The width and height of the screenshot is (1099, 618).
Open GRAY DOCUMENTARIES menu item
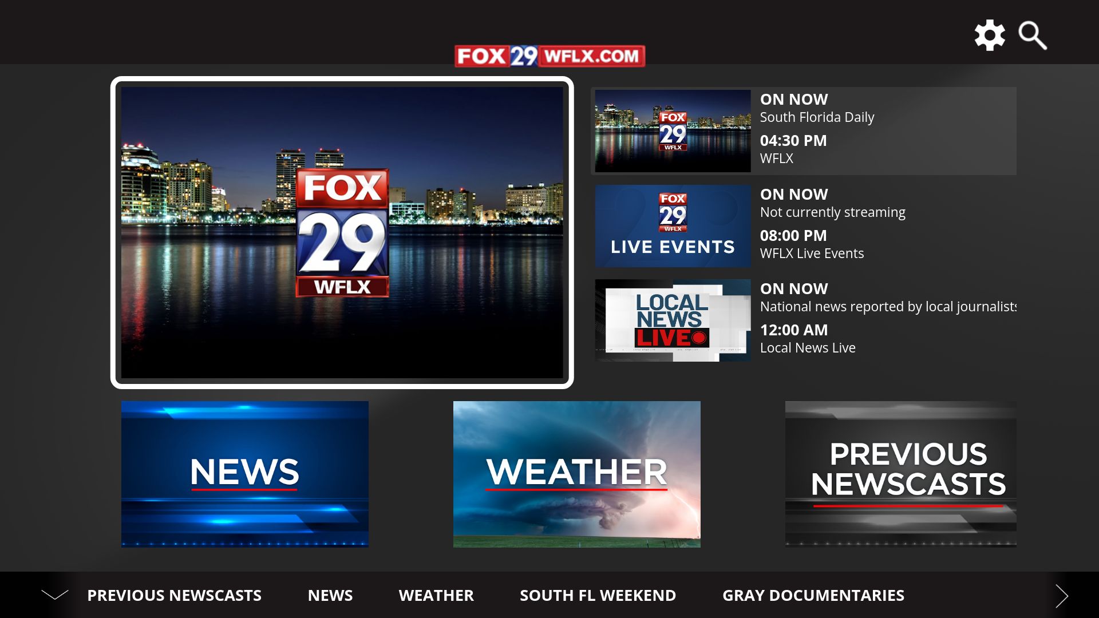[x=813, y=595]
